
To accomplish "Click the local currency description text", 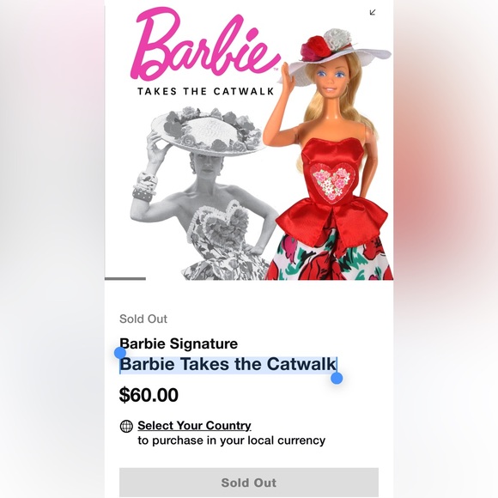I will (232, 440).
